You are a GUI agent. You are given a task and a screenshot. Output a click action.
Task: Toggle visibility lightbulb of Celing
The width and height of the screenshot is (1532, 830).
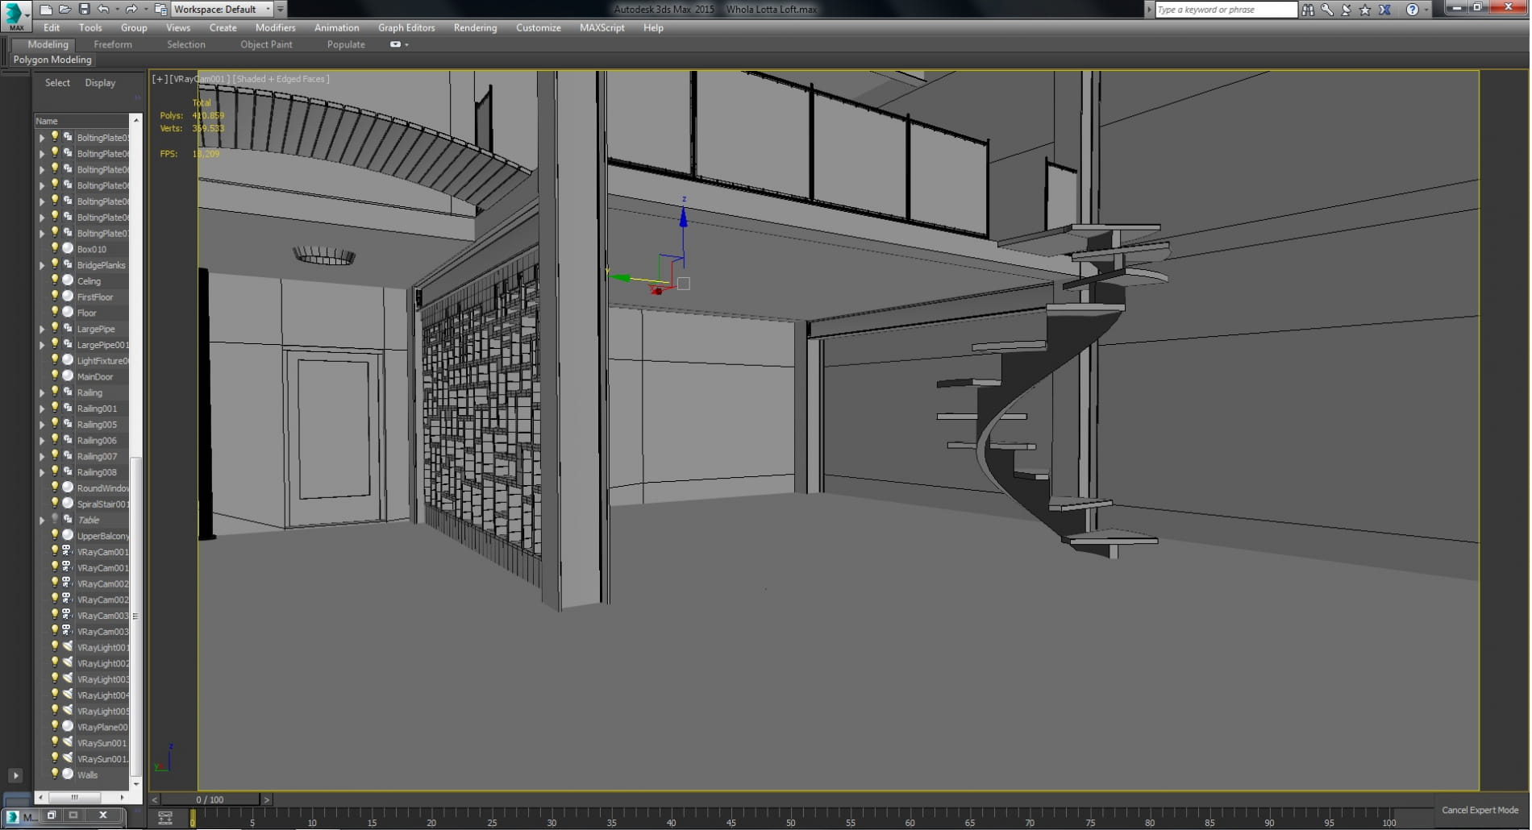[55, 280]
